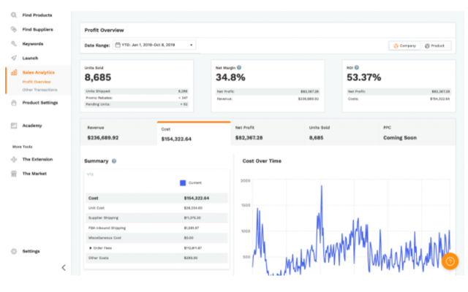468x292 pixels.
Task: Open Find Suppliers page
Action: [x=37, y=29]
